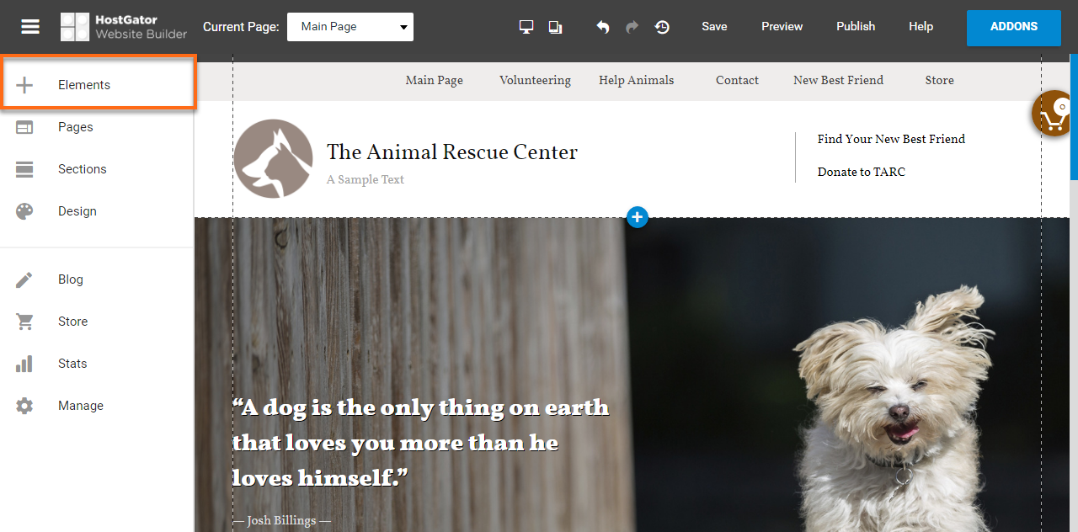Switch to desktop view icon

coord(526,27)
